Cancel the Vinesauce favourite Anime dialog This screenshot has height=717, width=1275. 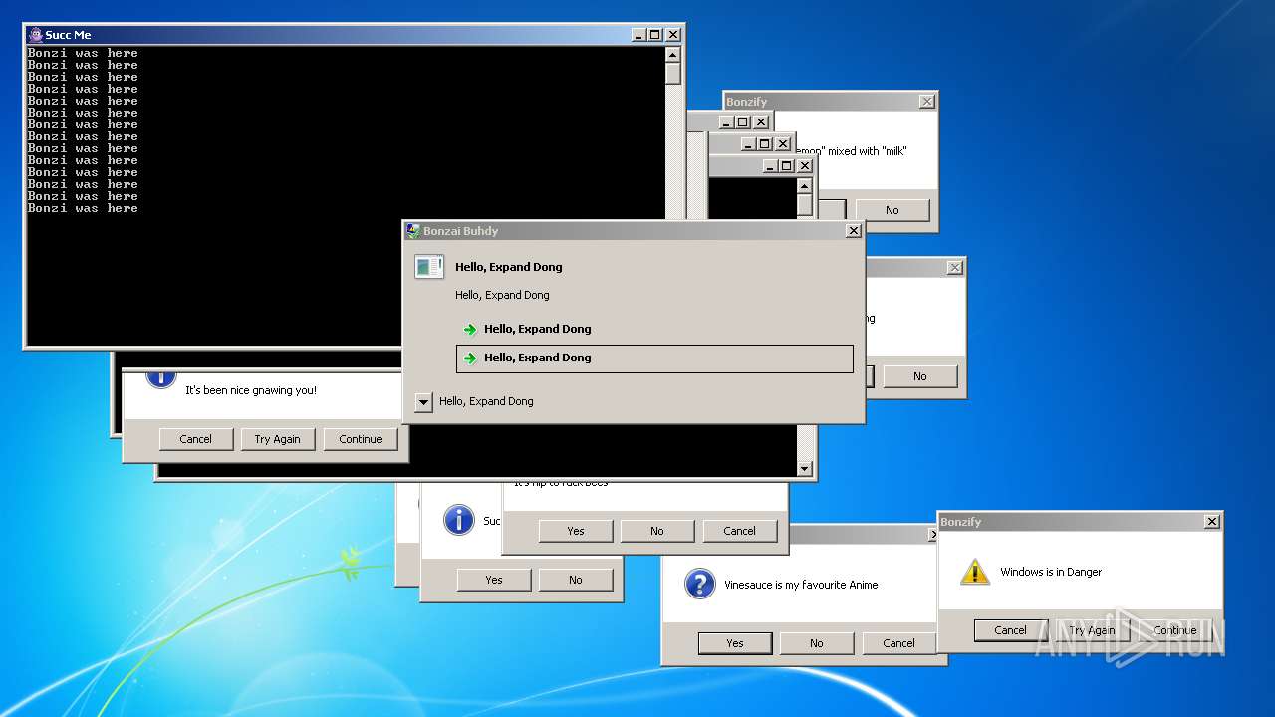point(899,643)
